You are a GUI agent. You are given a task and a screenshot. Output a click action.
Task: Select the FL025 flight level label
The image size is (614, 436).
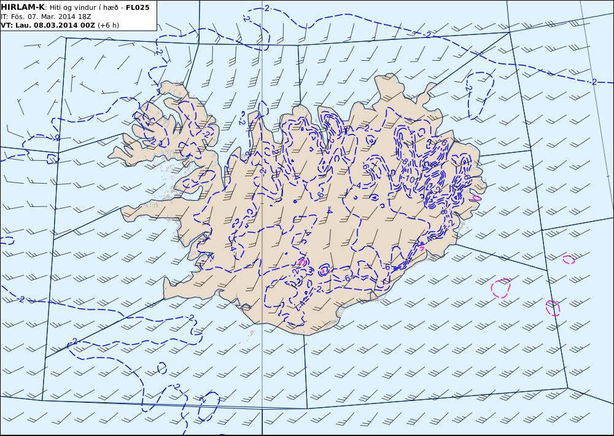point(138,7)
